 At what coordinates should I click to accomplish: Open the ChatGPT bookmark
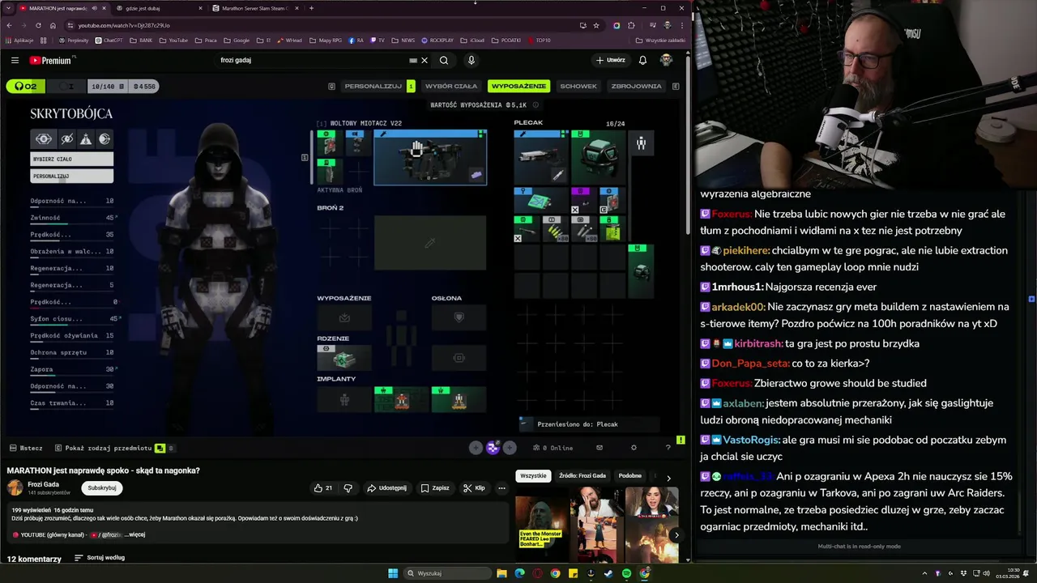tap(109, 40)
